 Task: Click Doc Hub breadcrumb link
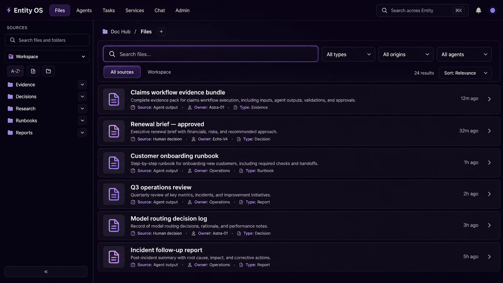pos(120,32)
